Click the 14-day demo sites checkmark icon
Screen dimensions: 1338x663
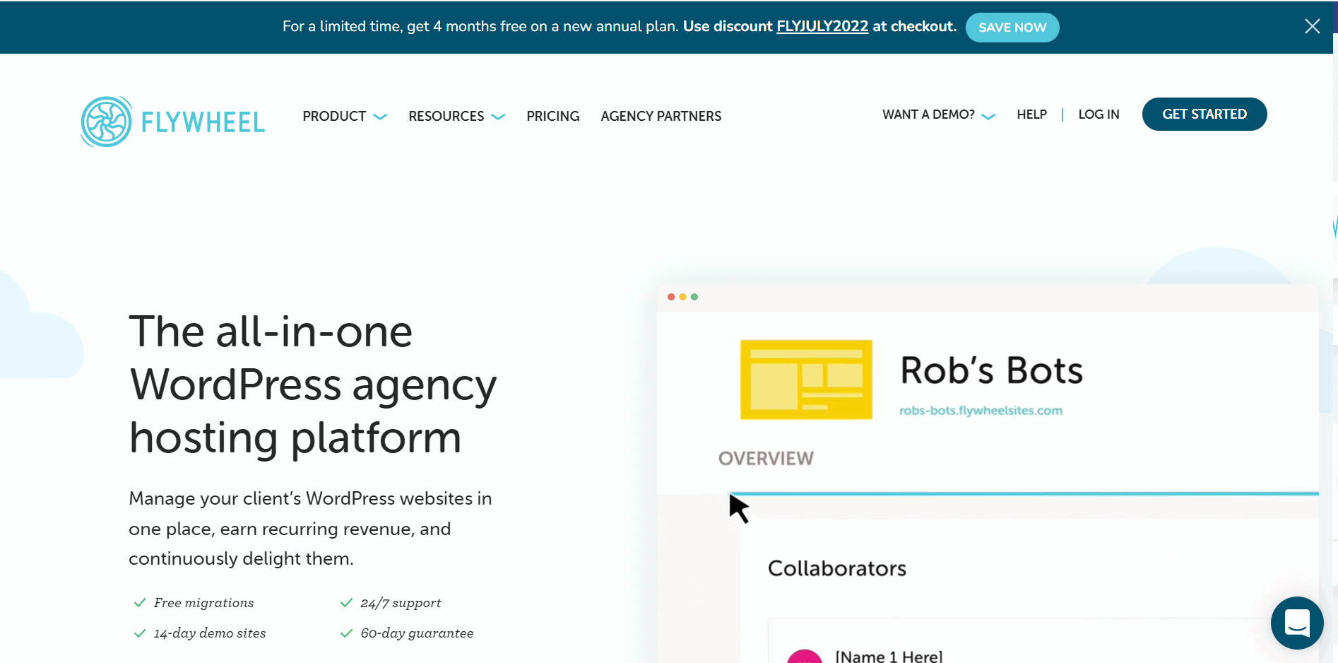140,633
